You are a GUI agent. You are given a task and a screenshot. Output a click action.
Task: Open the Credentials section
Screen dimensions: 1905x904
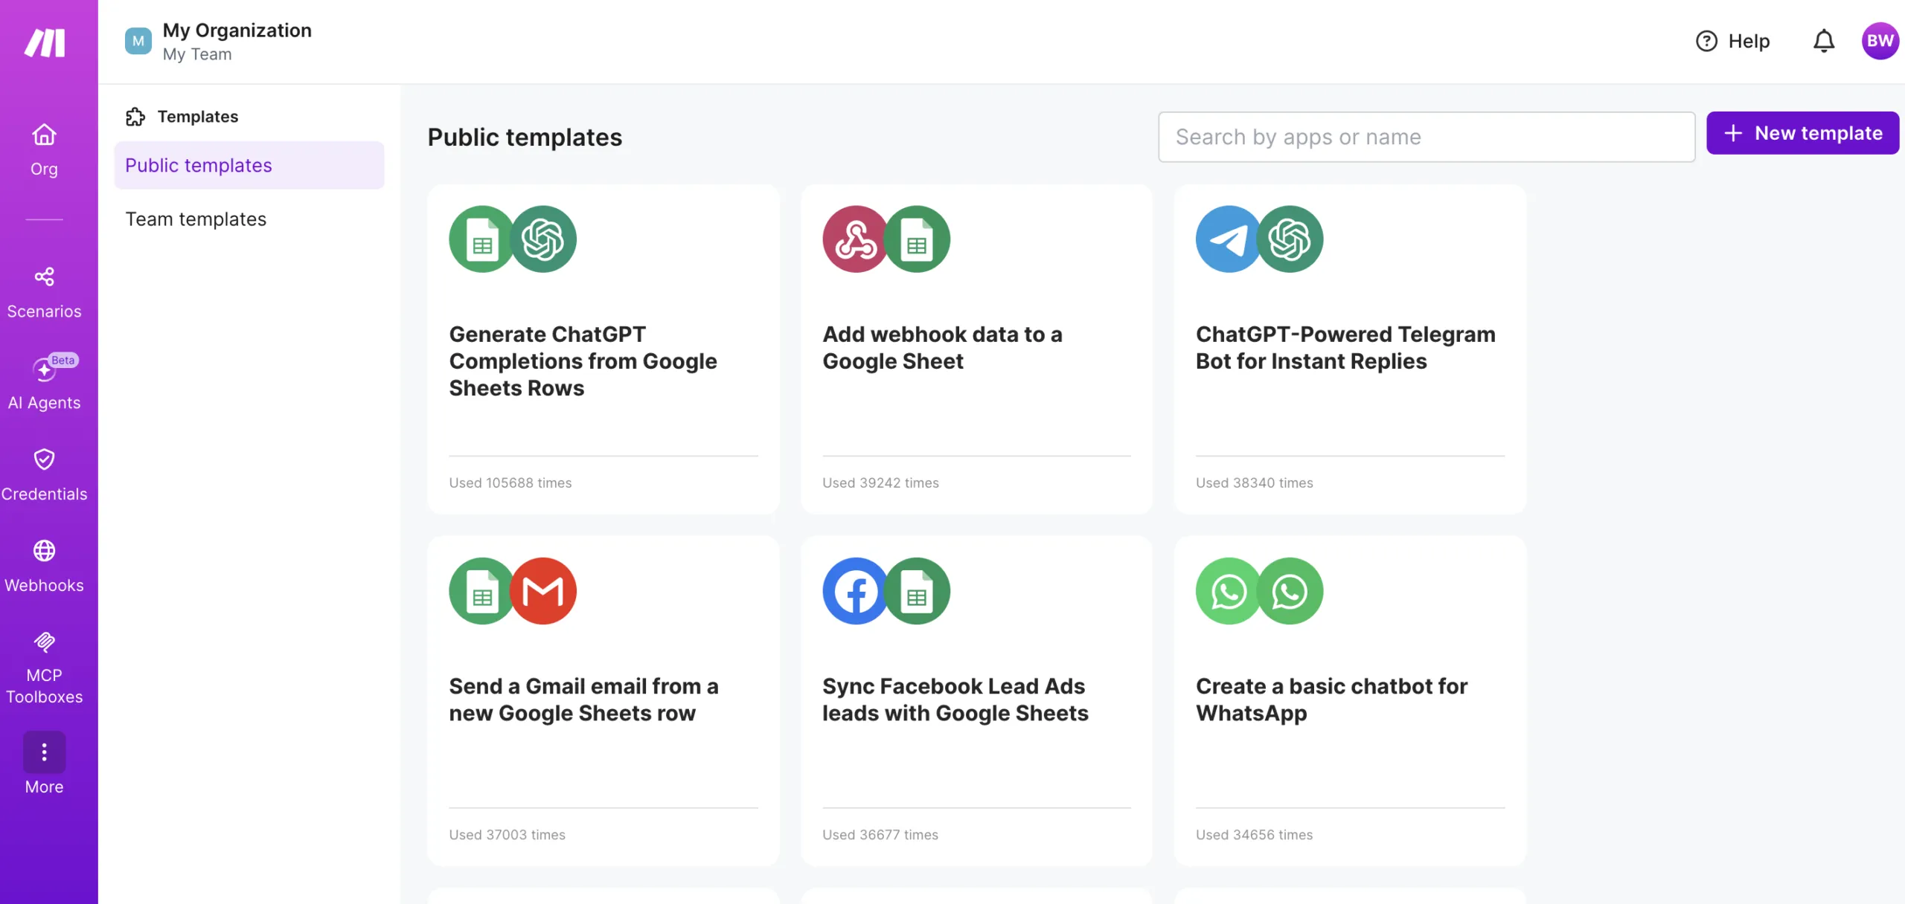coord(44,474)
